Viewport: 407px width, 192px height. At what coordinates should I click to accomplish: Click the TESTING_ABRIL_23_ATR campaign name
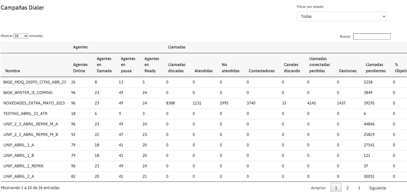[25, 114]
